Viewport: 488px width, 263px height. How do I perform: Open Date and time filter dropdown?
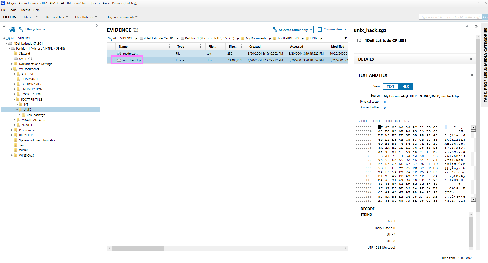[x=57, y=17]
